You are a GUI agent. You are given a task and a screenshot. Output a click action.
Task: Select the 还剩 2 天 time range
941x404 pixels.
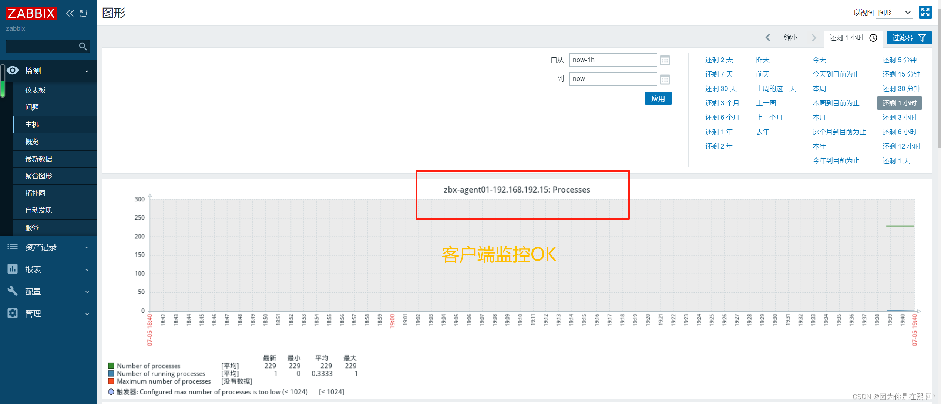[x=719, y=60]
